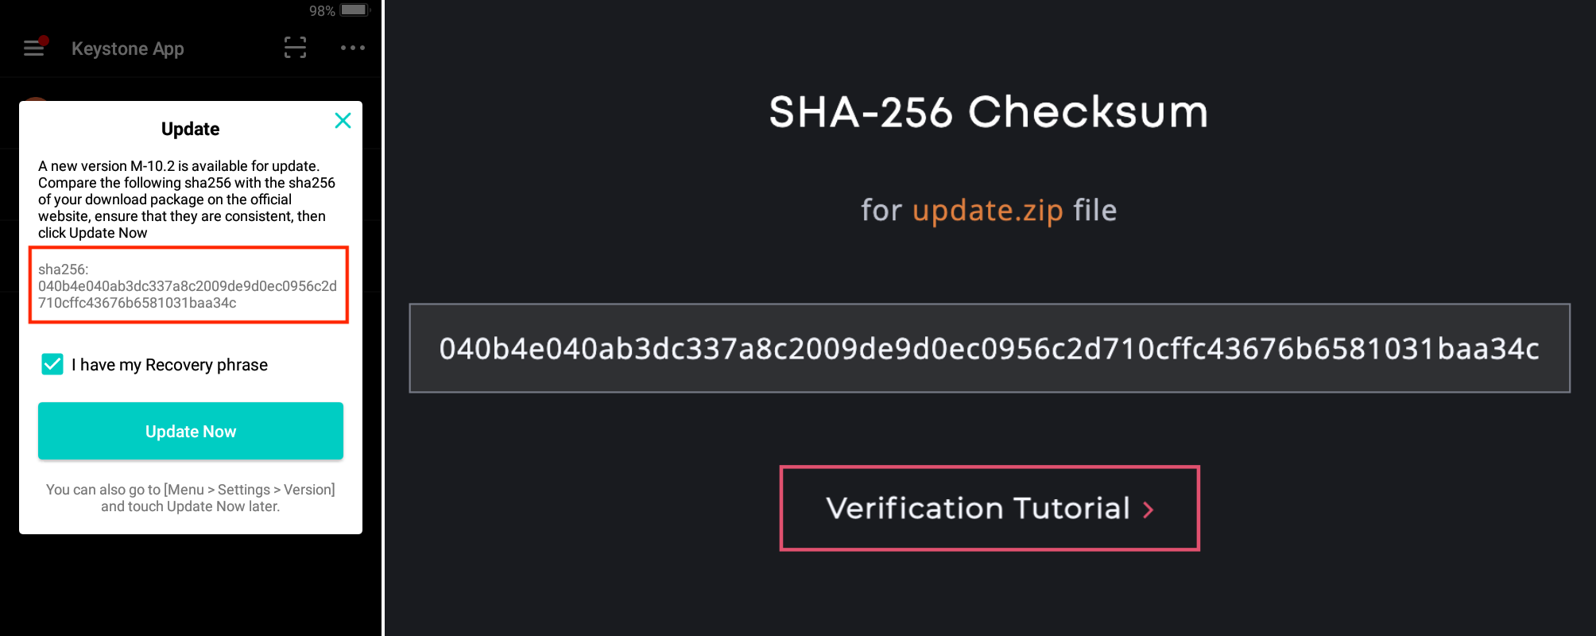Click the green checkmark on the Recovery phrase box
The height and width of the screenshot is (636, 1596).
52,364
